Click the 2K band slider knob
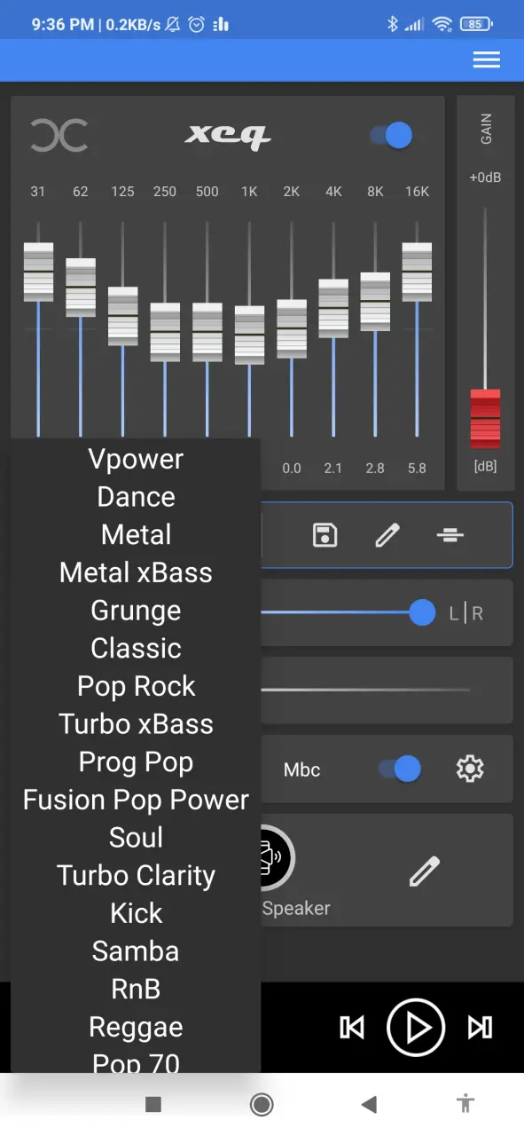 click(x=292, y=329)
